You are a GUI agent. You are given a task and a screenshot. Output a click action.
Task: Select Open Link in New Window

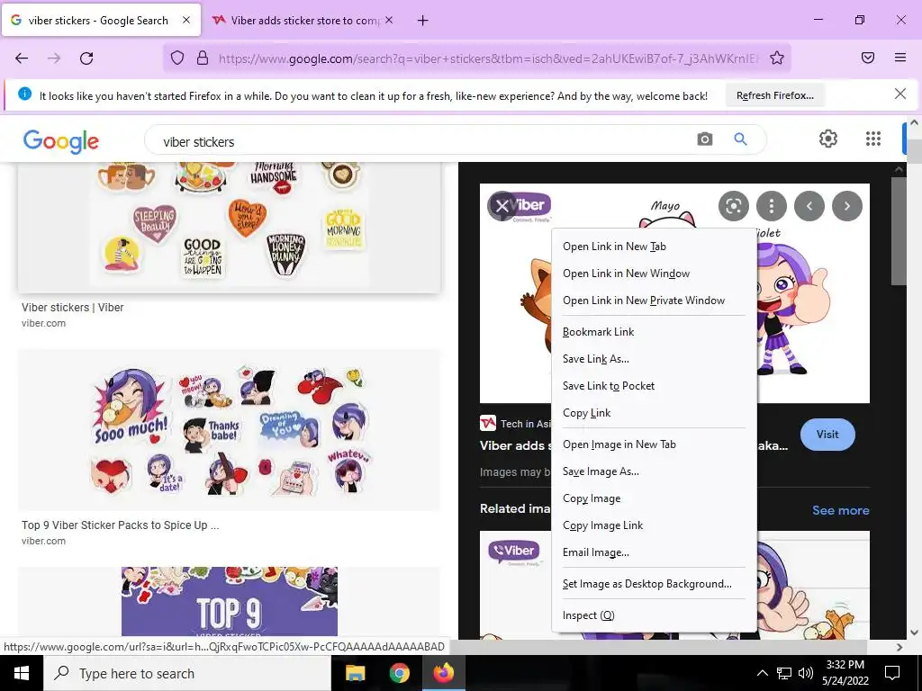tap(654, 274)
